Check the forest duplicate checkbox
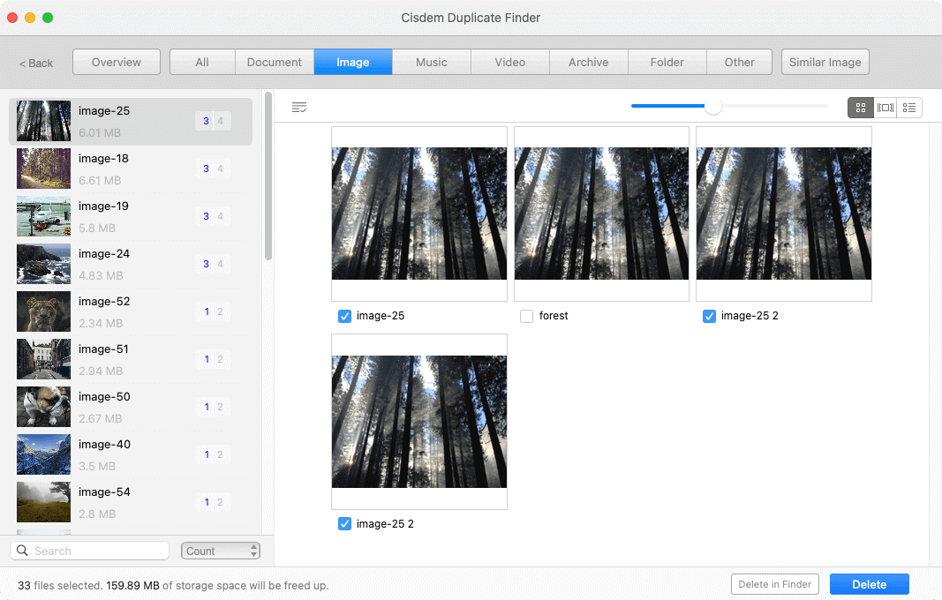942x600 pixels. pos(526,315)
